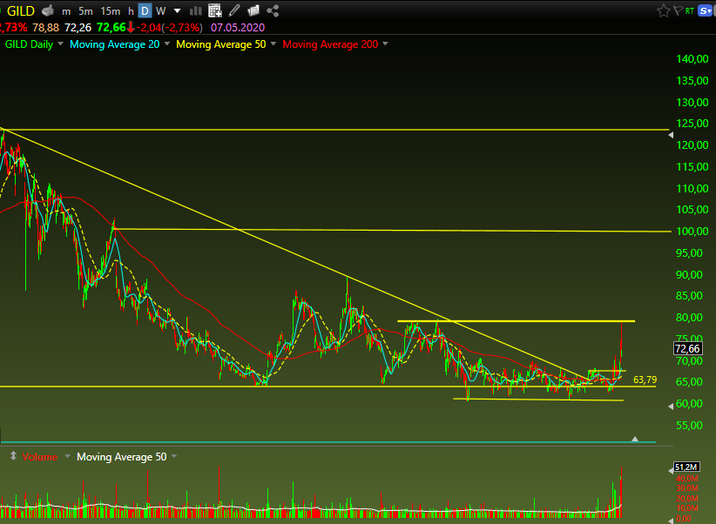Screen dimensions: 716x524
Task: Open the Volume indicator menu
Action: click(x=68, y=456)
